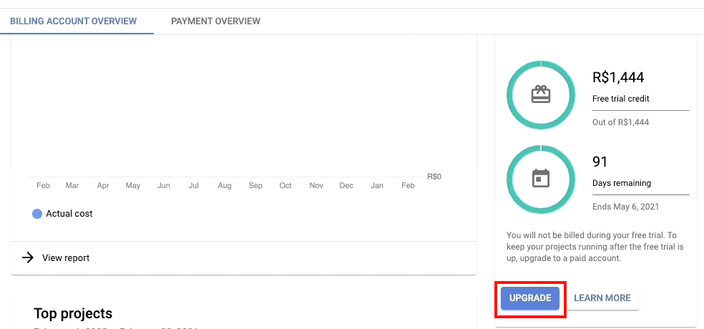
Task: Click the R$0 chart axis label
Action: pyautogui.click(x=434, y=176)
